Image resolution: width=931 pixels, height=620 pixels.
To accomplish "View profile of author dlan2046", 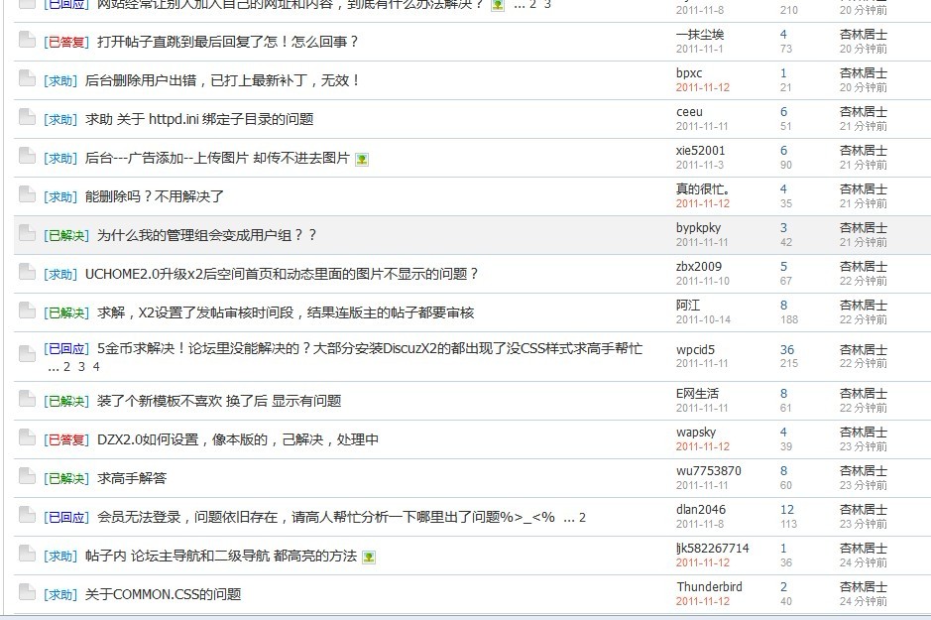I will coord(701,510).
